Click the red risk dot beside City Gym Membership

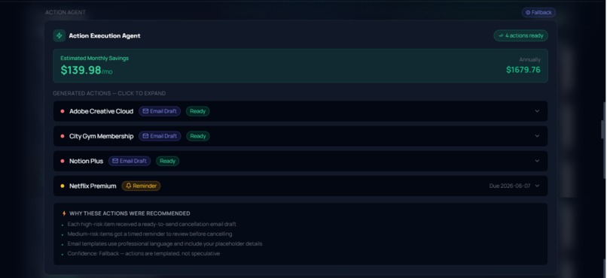coord(63,136)
